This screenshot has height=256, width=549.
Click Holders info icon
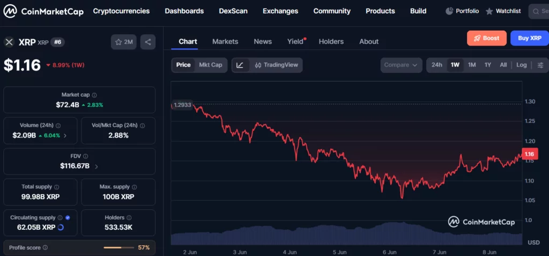(x=129, y=218)
